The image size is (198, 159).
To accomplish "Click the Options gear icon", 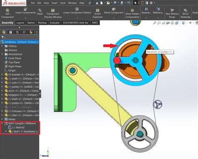I will pos(151,3).
